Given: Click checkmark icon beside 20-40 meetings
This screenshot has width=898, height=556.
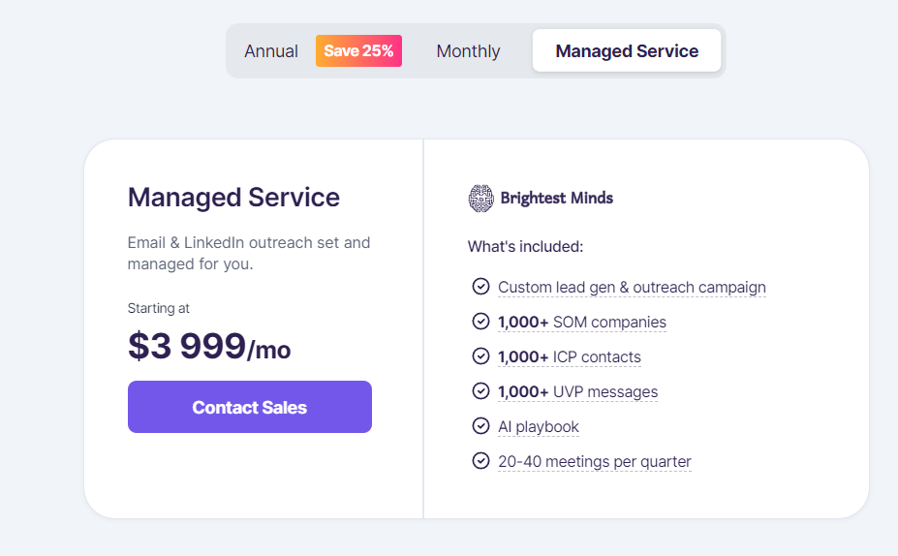Looking at the screenshot, I should (x=480, y=461).
